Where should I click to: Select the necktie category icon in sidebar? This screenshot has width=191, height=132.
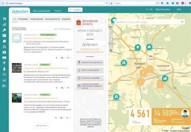(x=4, y=69)
